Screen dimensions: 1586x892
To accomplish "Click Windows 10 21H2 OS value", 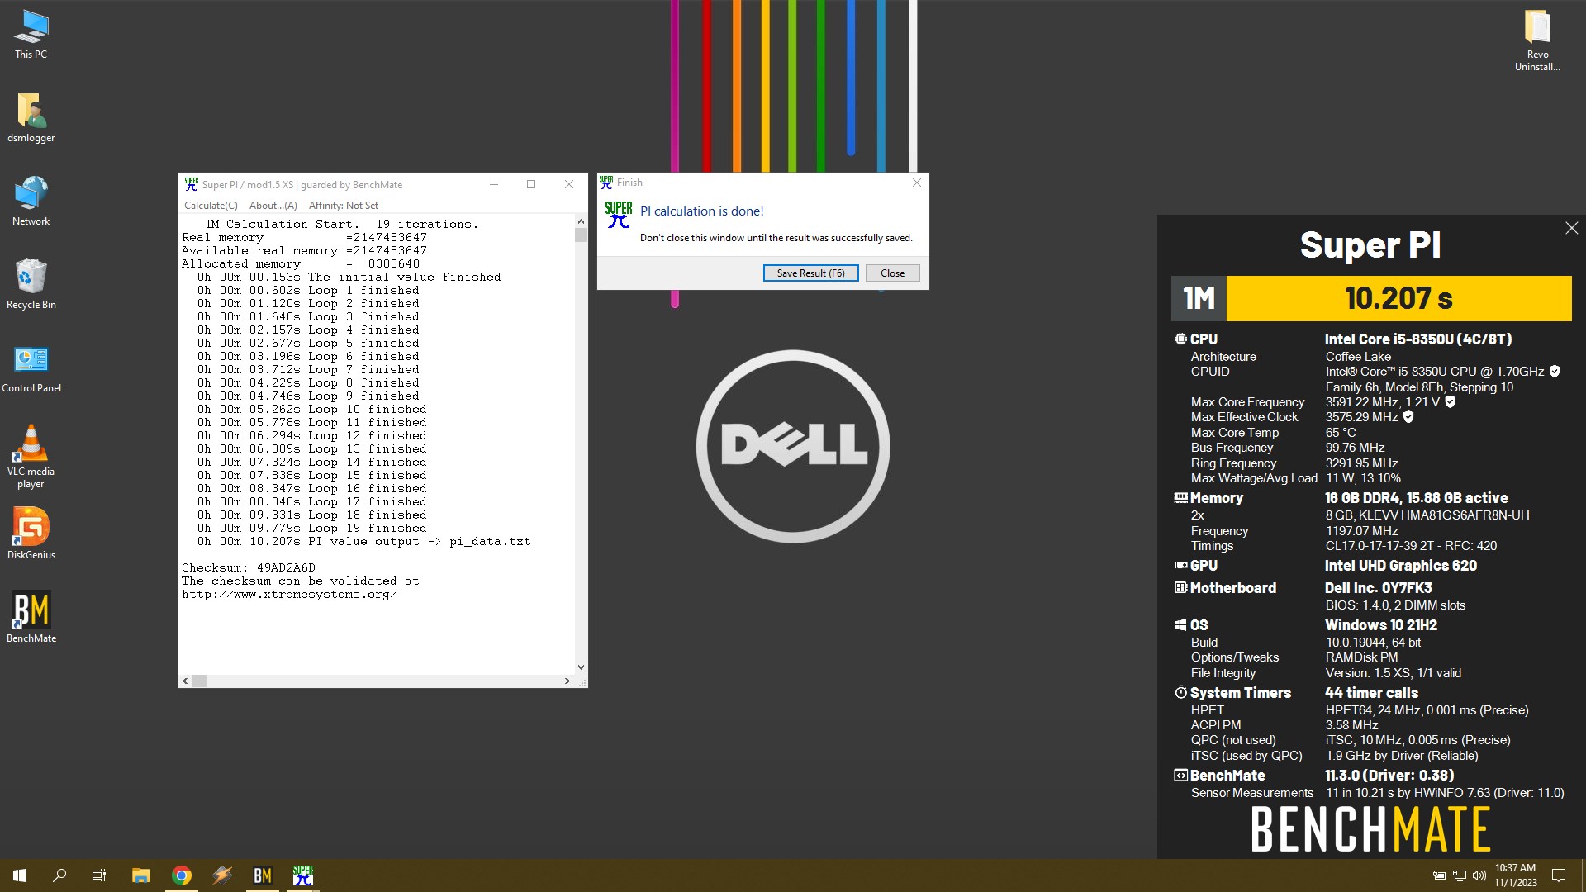I will pos(1381,625).
